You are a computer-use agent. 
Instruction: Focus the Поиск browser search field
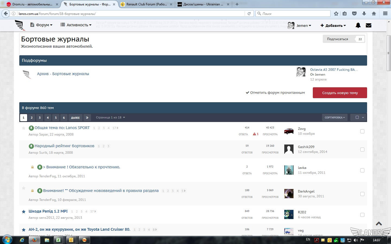tap(293, 14)
